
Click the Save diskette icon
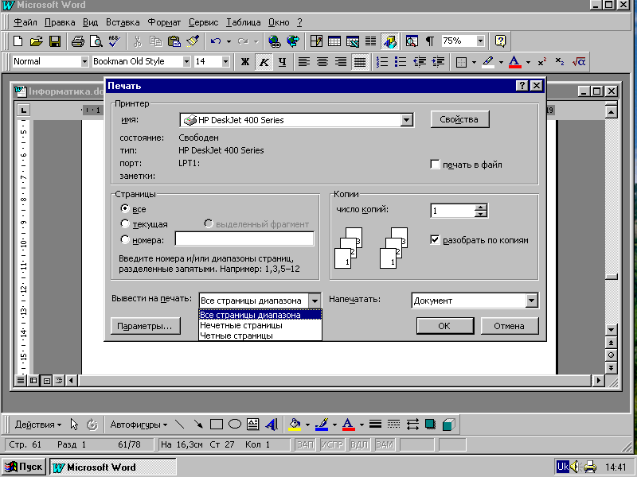click(x=54, y=41)
